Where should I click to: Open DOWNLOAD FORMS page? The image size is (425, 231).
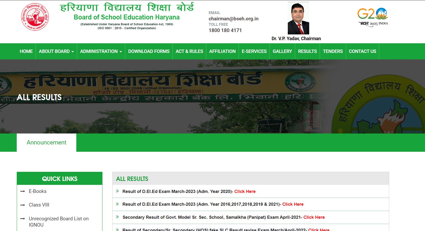pos(149,51)
